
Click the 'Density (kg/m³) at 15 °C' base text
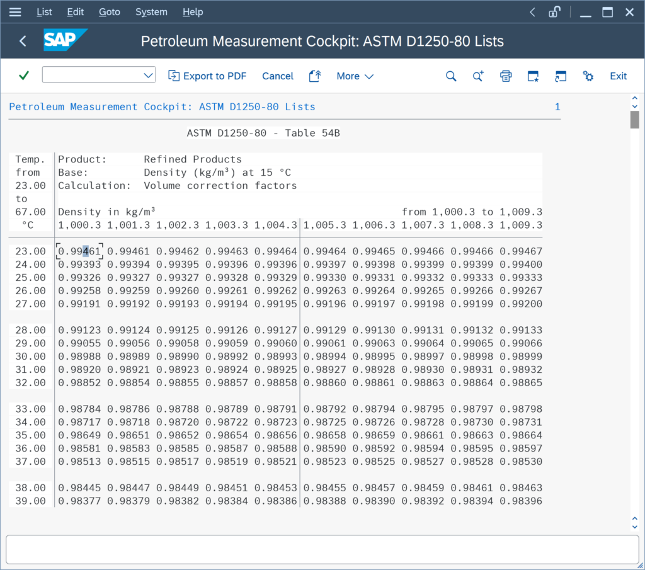[217, 173]
